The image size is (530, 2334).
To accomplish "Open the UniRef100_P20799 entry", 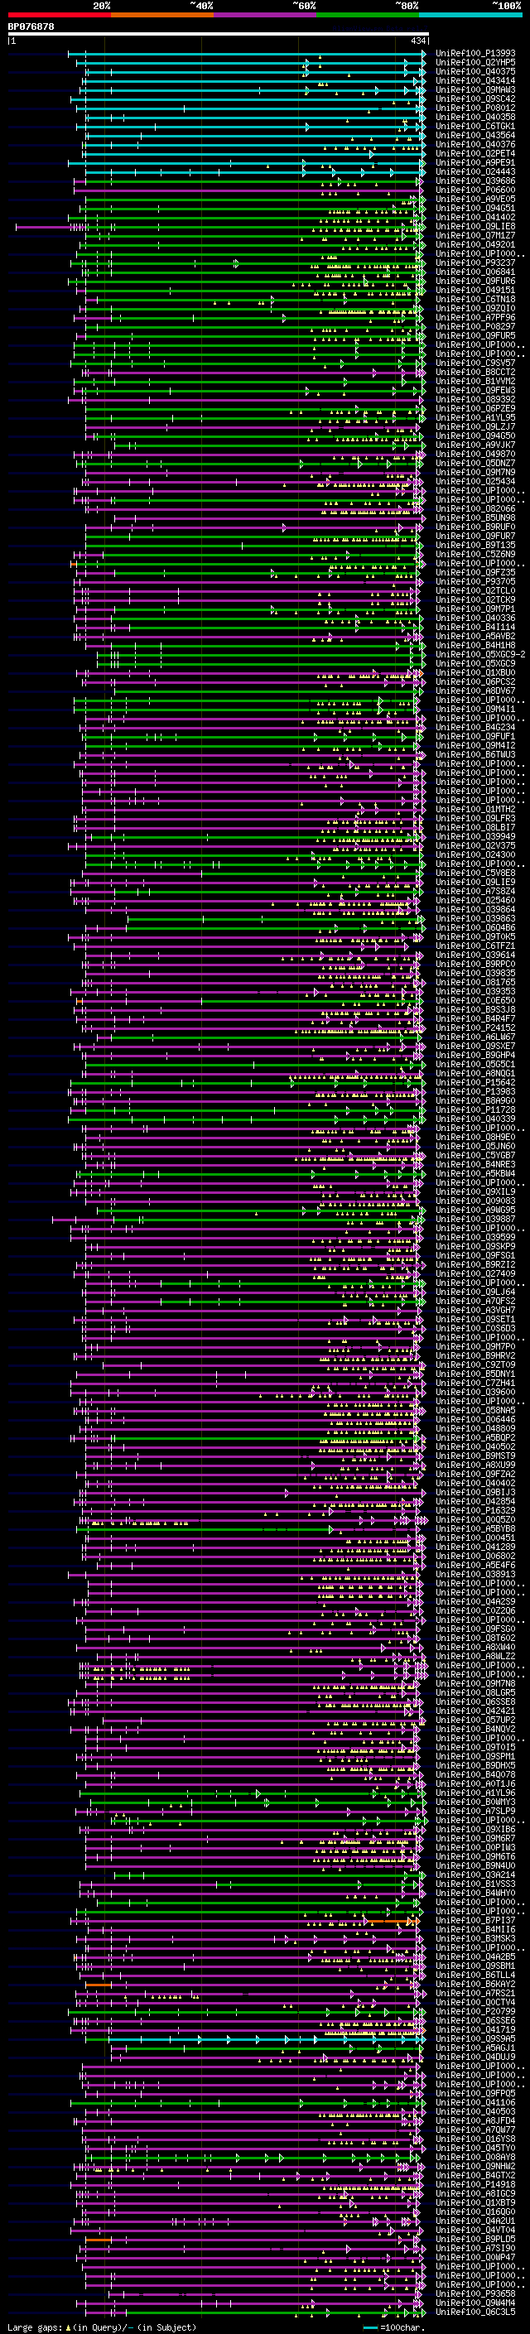I will click(475, 2011).
